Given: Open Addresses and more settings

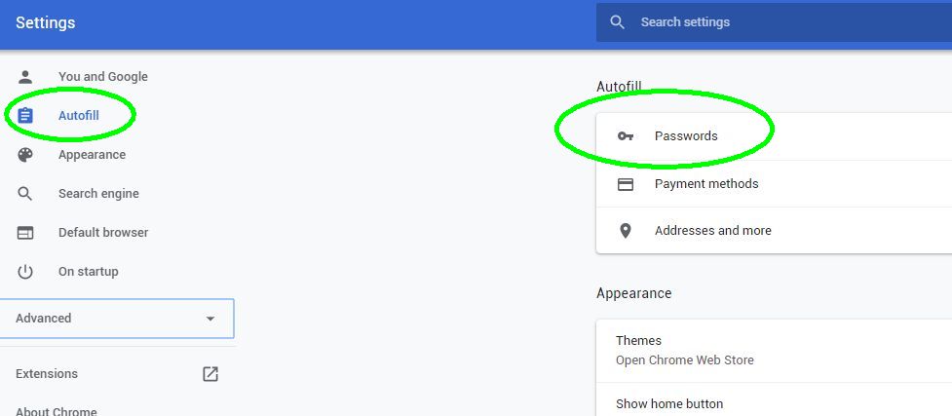Looking at the screenshot, I should (x=774, y=231).
